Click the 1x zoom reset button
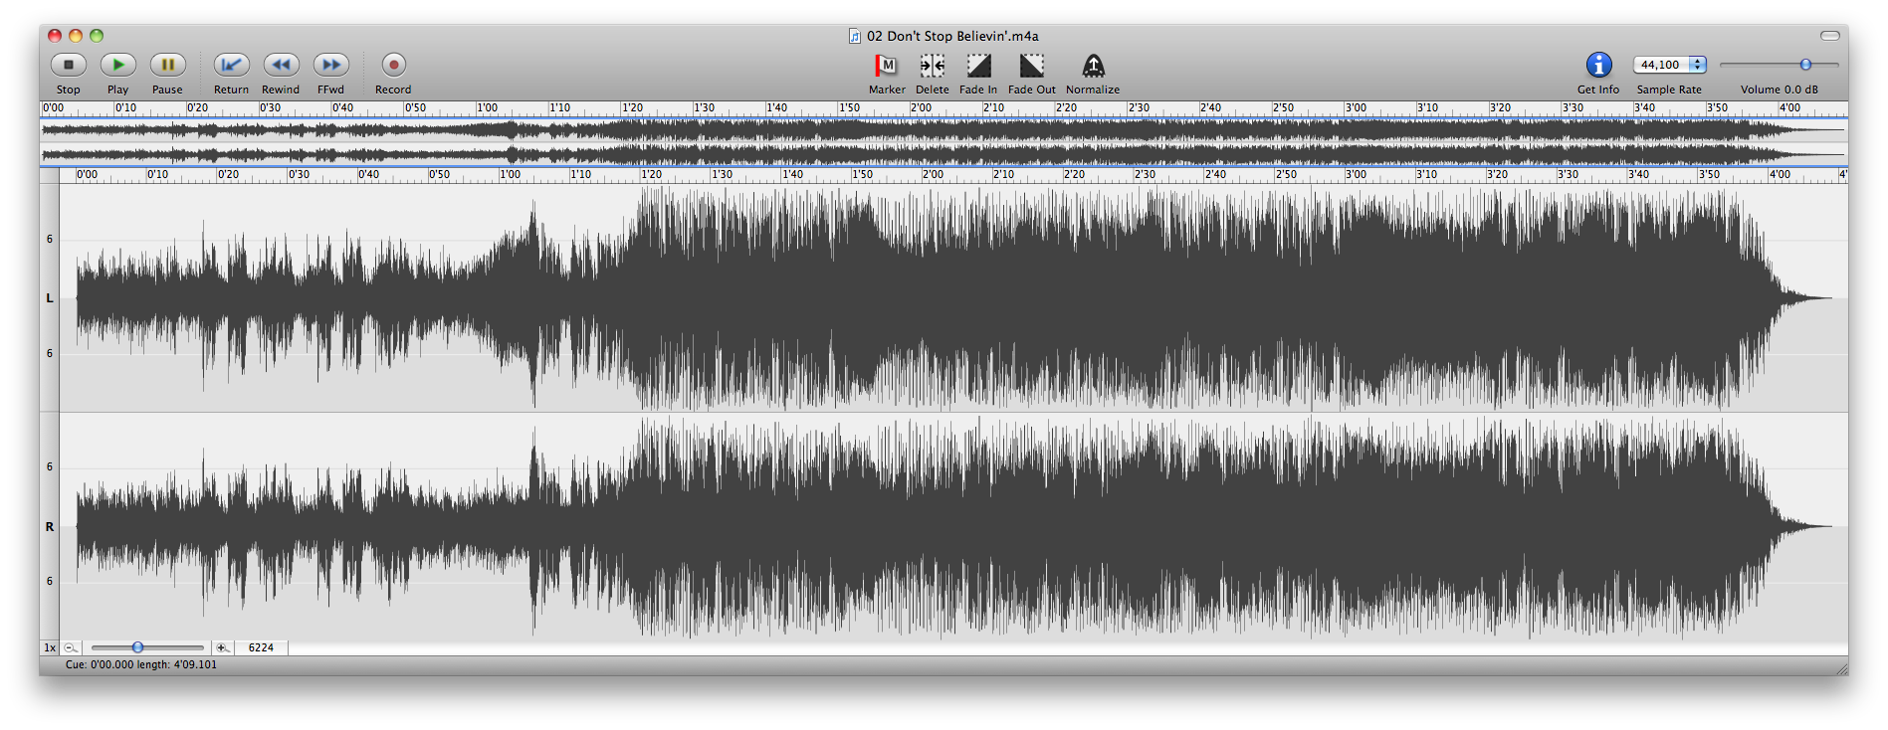 pyautogui.click(x=50, y=647)
